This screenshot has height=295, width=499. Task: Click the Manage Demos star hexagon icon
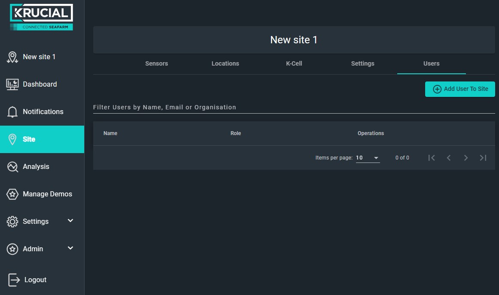click(x=12, y=194)
